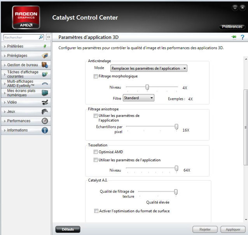The height and width of the screenshot is (235, 248).
Task: Click the Vidéo camera icon
Action: pyautogui.click(x=45, y=102)
